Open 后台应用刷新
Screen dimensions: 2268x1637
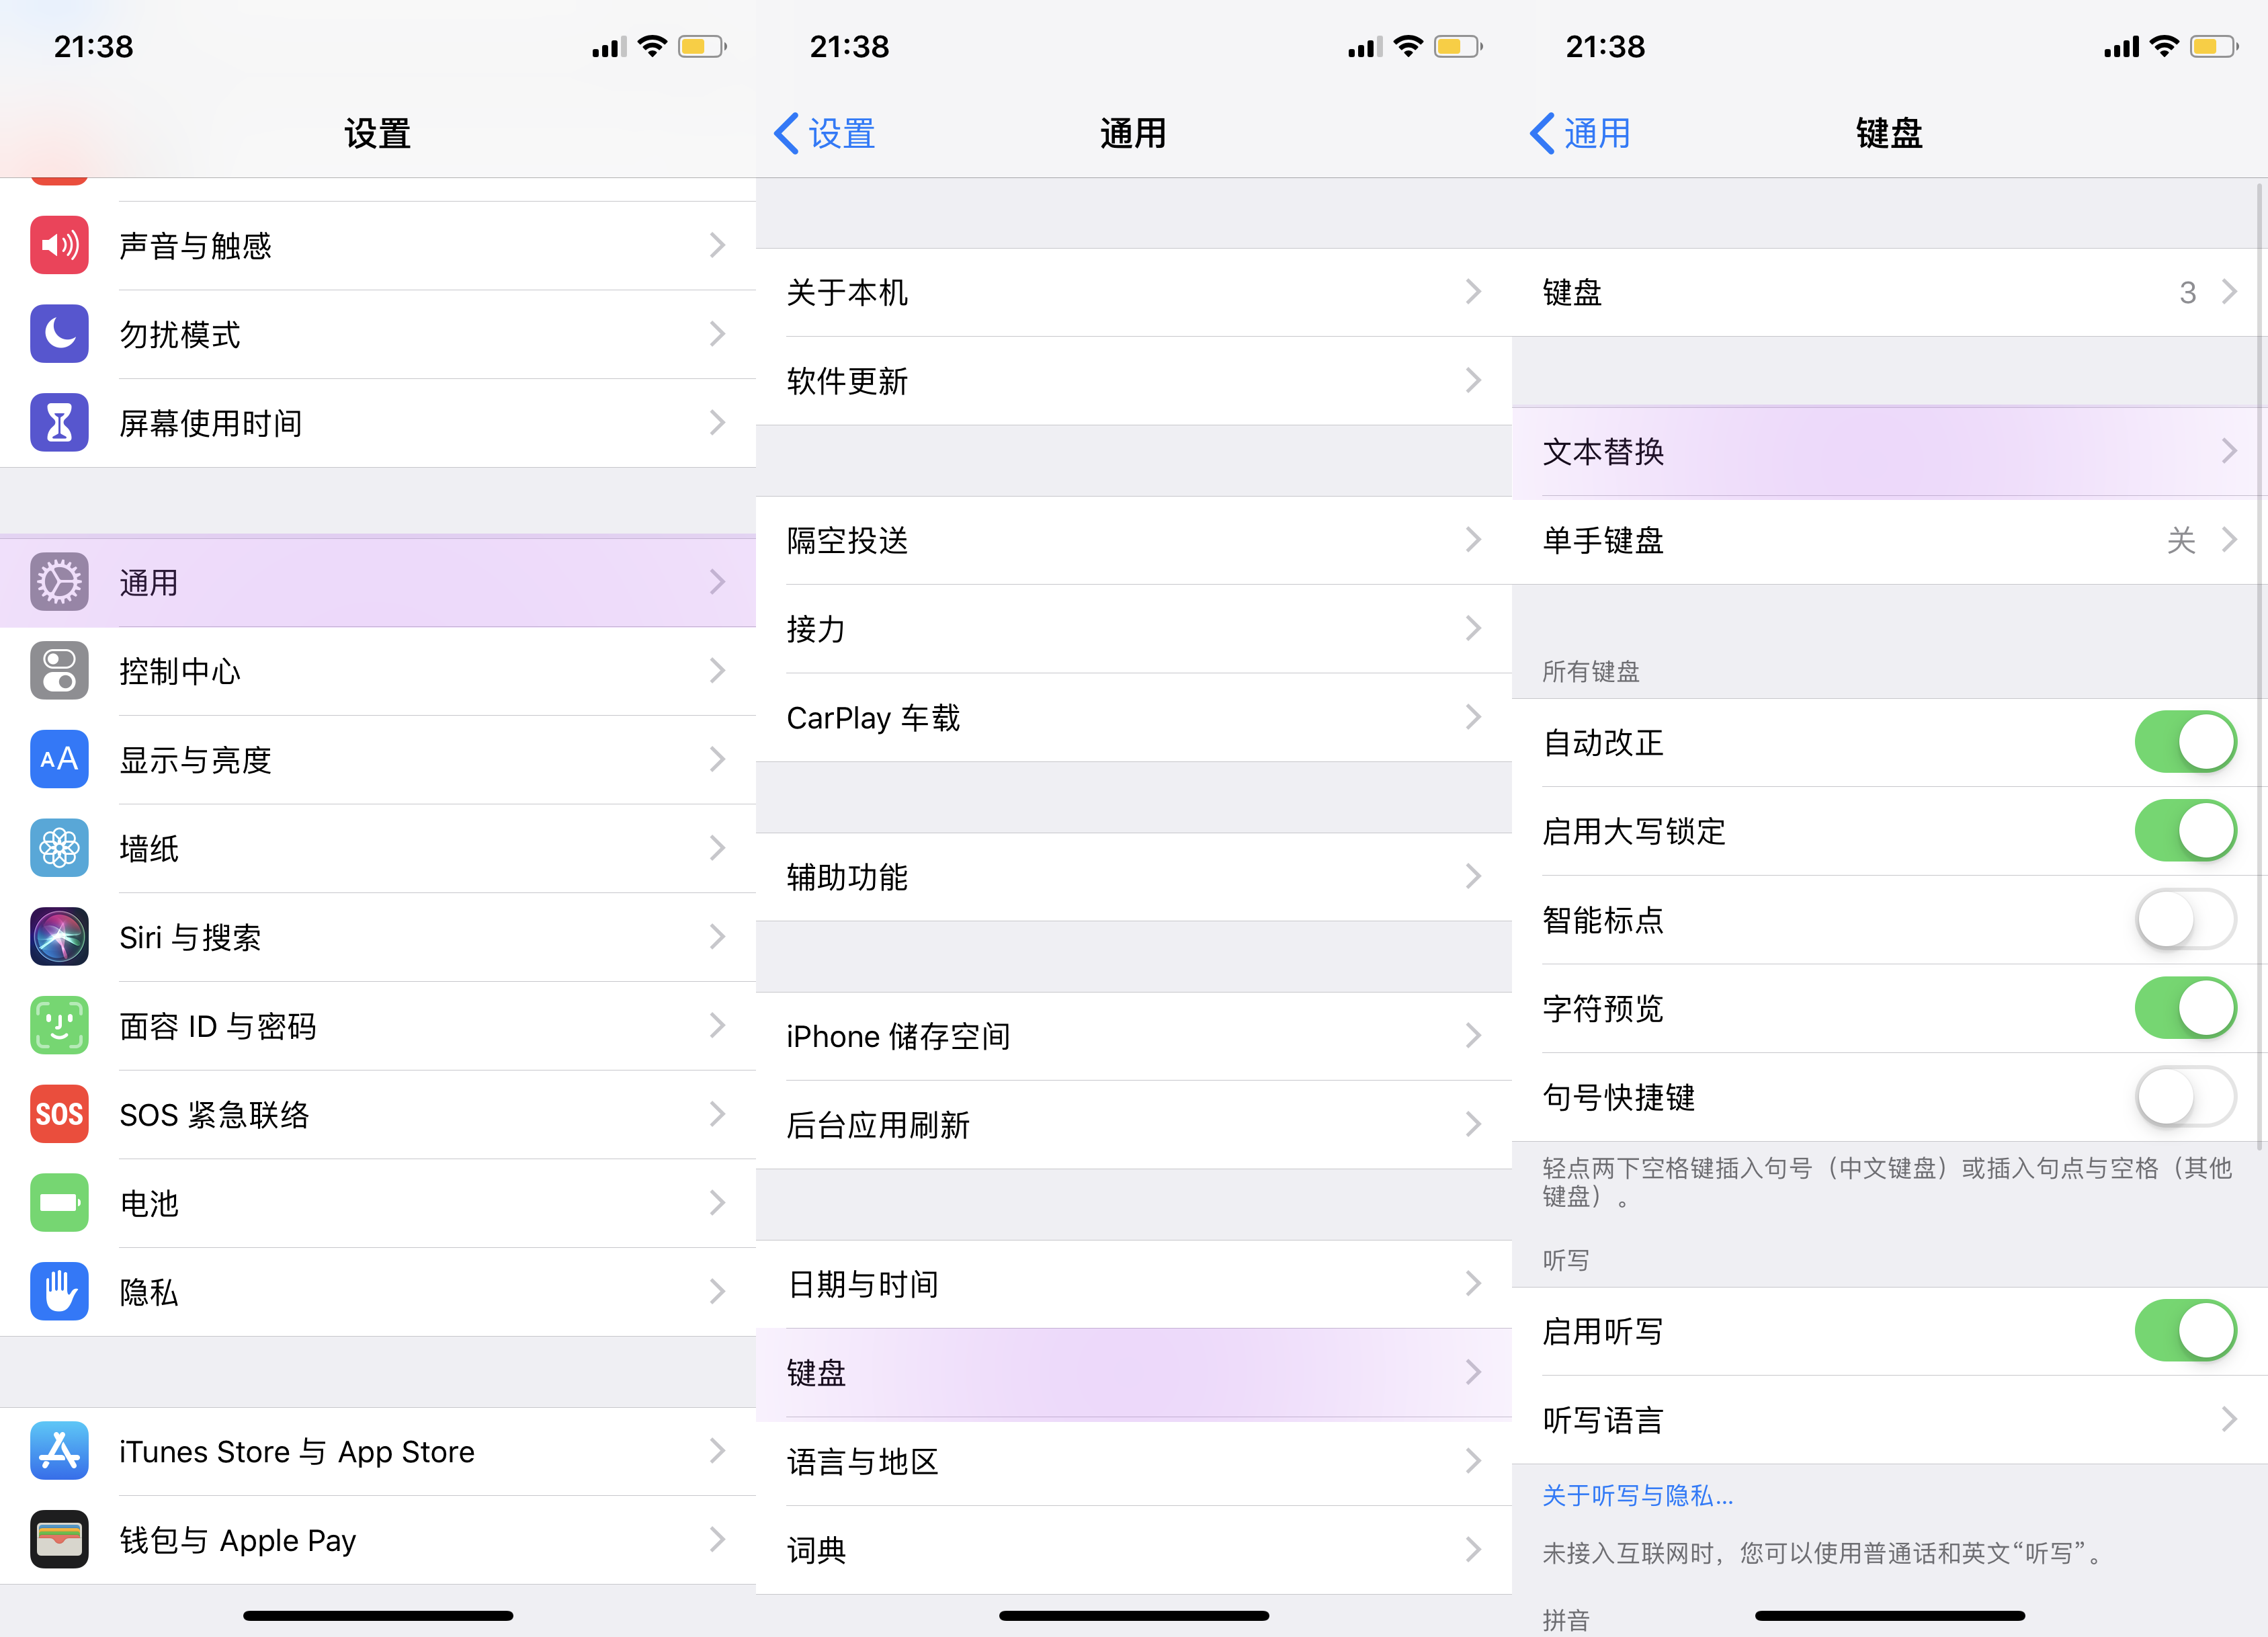(1134, 1125)
